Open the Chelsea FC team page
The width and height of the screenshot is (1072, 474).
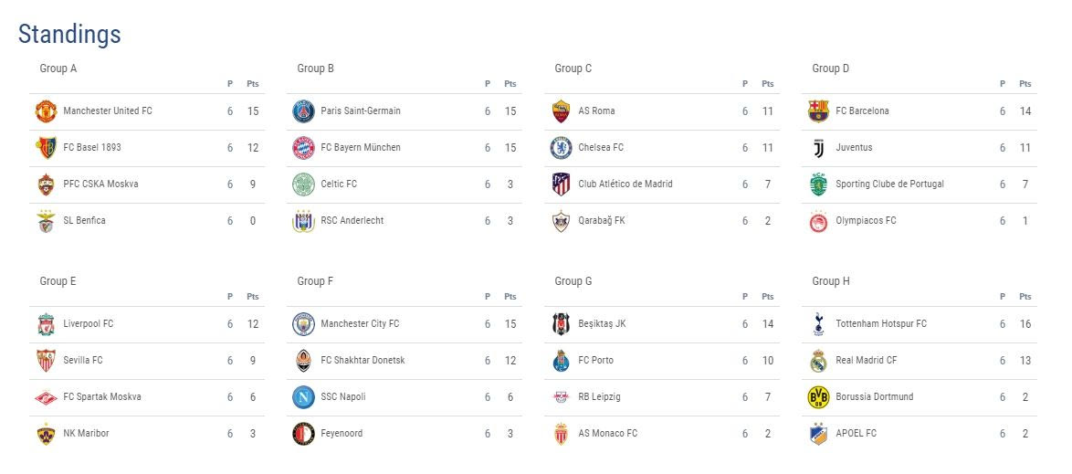pos(600,148)
